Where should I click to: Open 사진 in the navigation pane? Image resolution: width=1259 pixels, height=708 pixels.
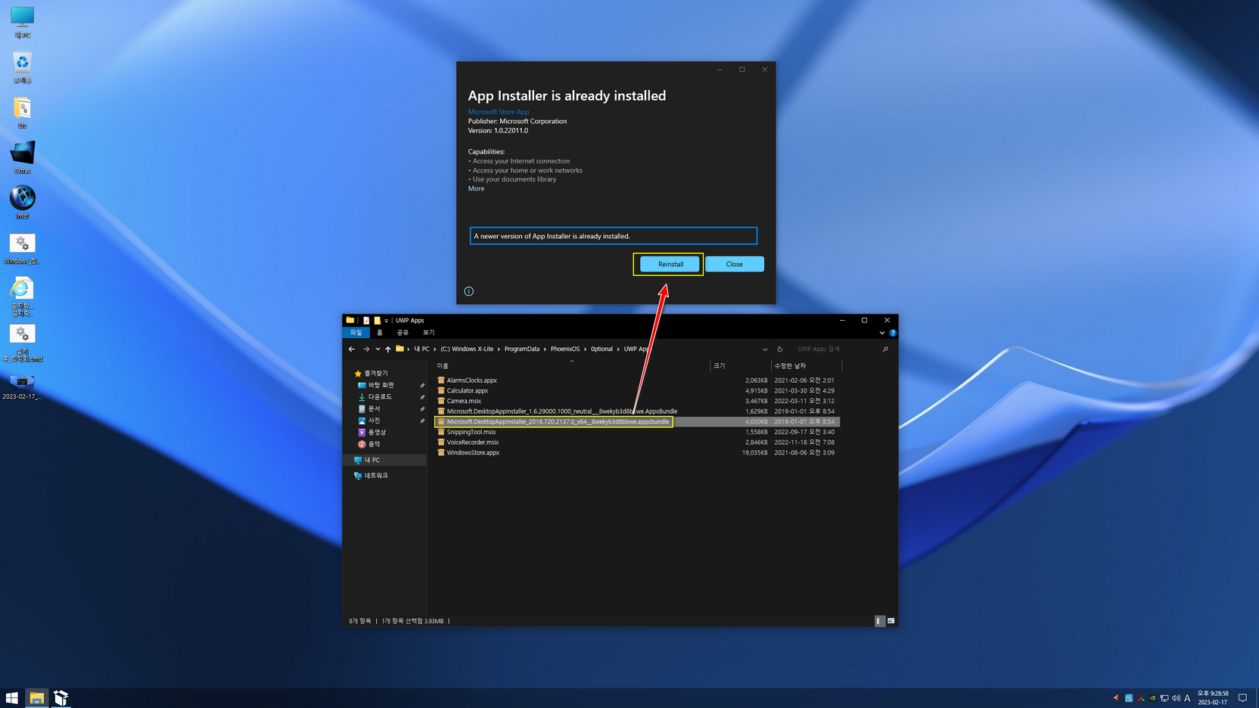coord(374,421)
